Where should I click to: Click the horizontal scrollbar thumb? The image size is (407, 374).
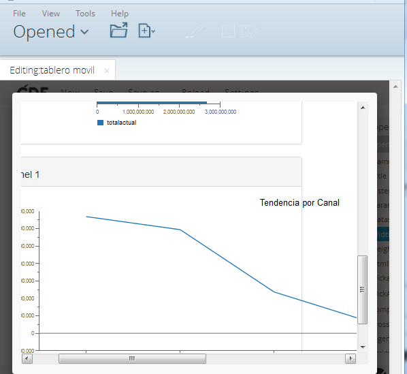point(132,359)
